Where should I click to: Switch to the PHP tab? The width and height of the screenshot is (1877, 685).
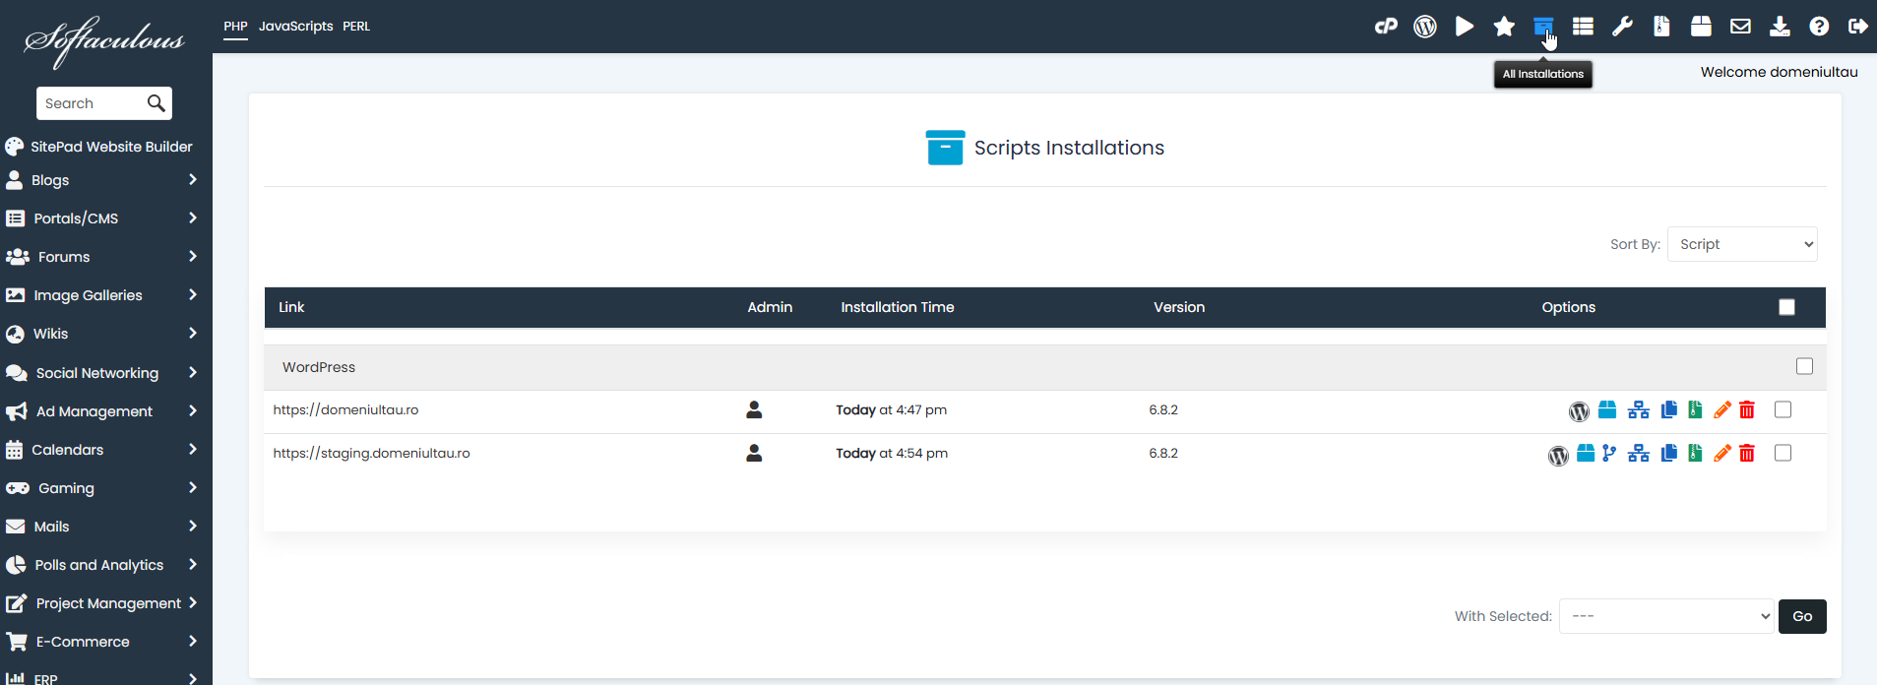(x=235, y=27)
